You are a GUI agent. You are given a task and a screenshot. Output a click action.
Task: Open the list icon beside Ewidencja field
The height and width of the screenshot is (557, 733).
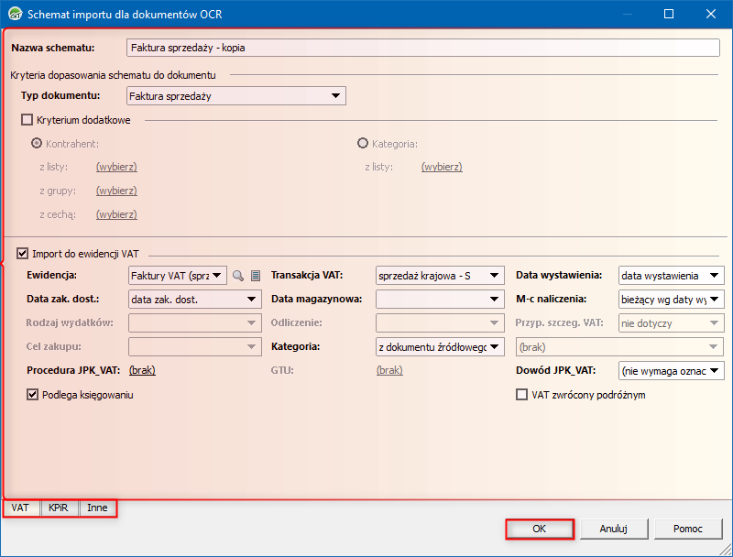256,276
